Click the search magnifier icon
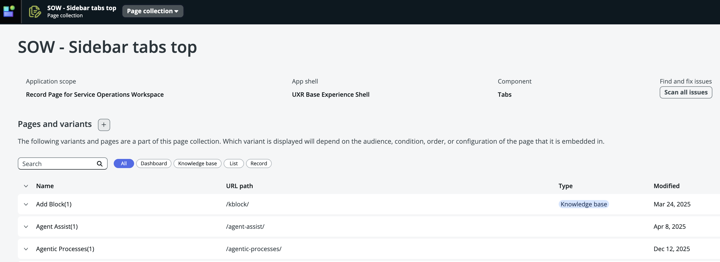 point(99,164)
